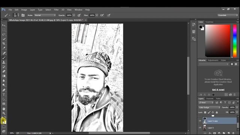This screenshot has height=135, width=240.
Task: Select the Eyedropper tool
Action: pos(4,48)
